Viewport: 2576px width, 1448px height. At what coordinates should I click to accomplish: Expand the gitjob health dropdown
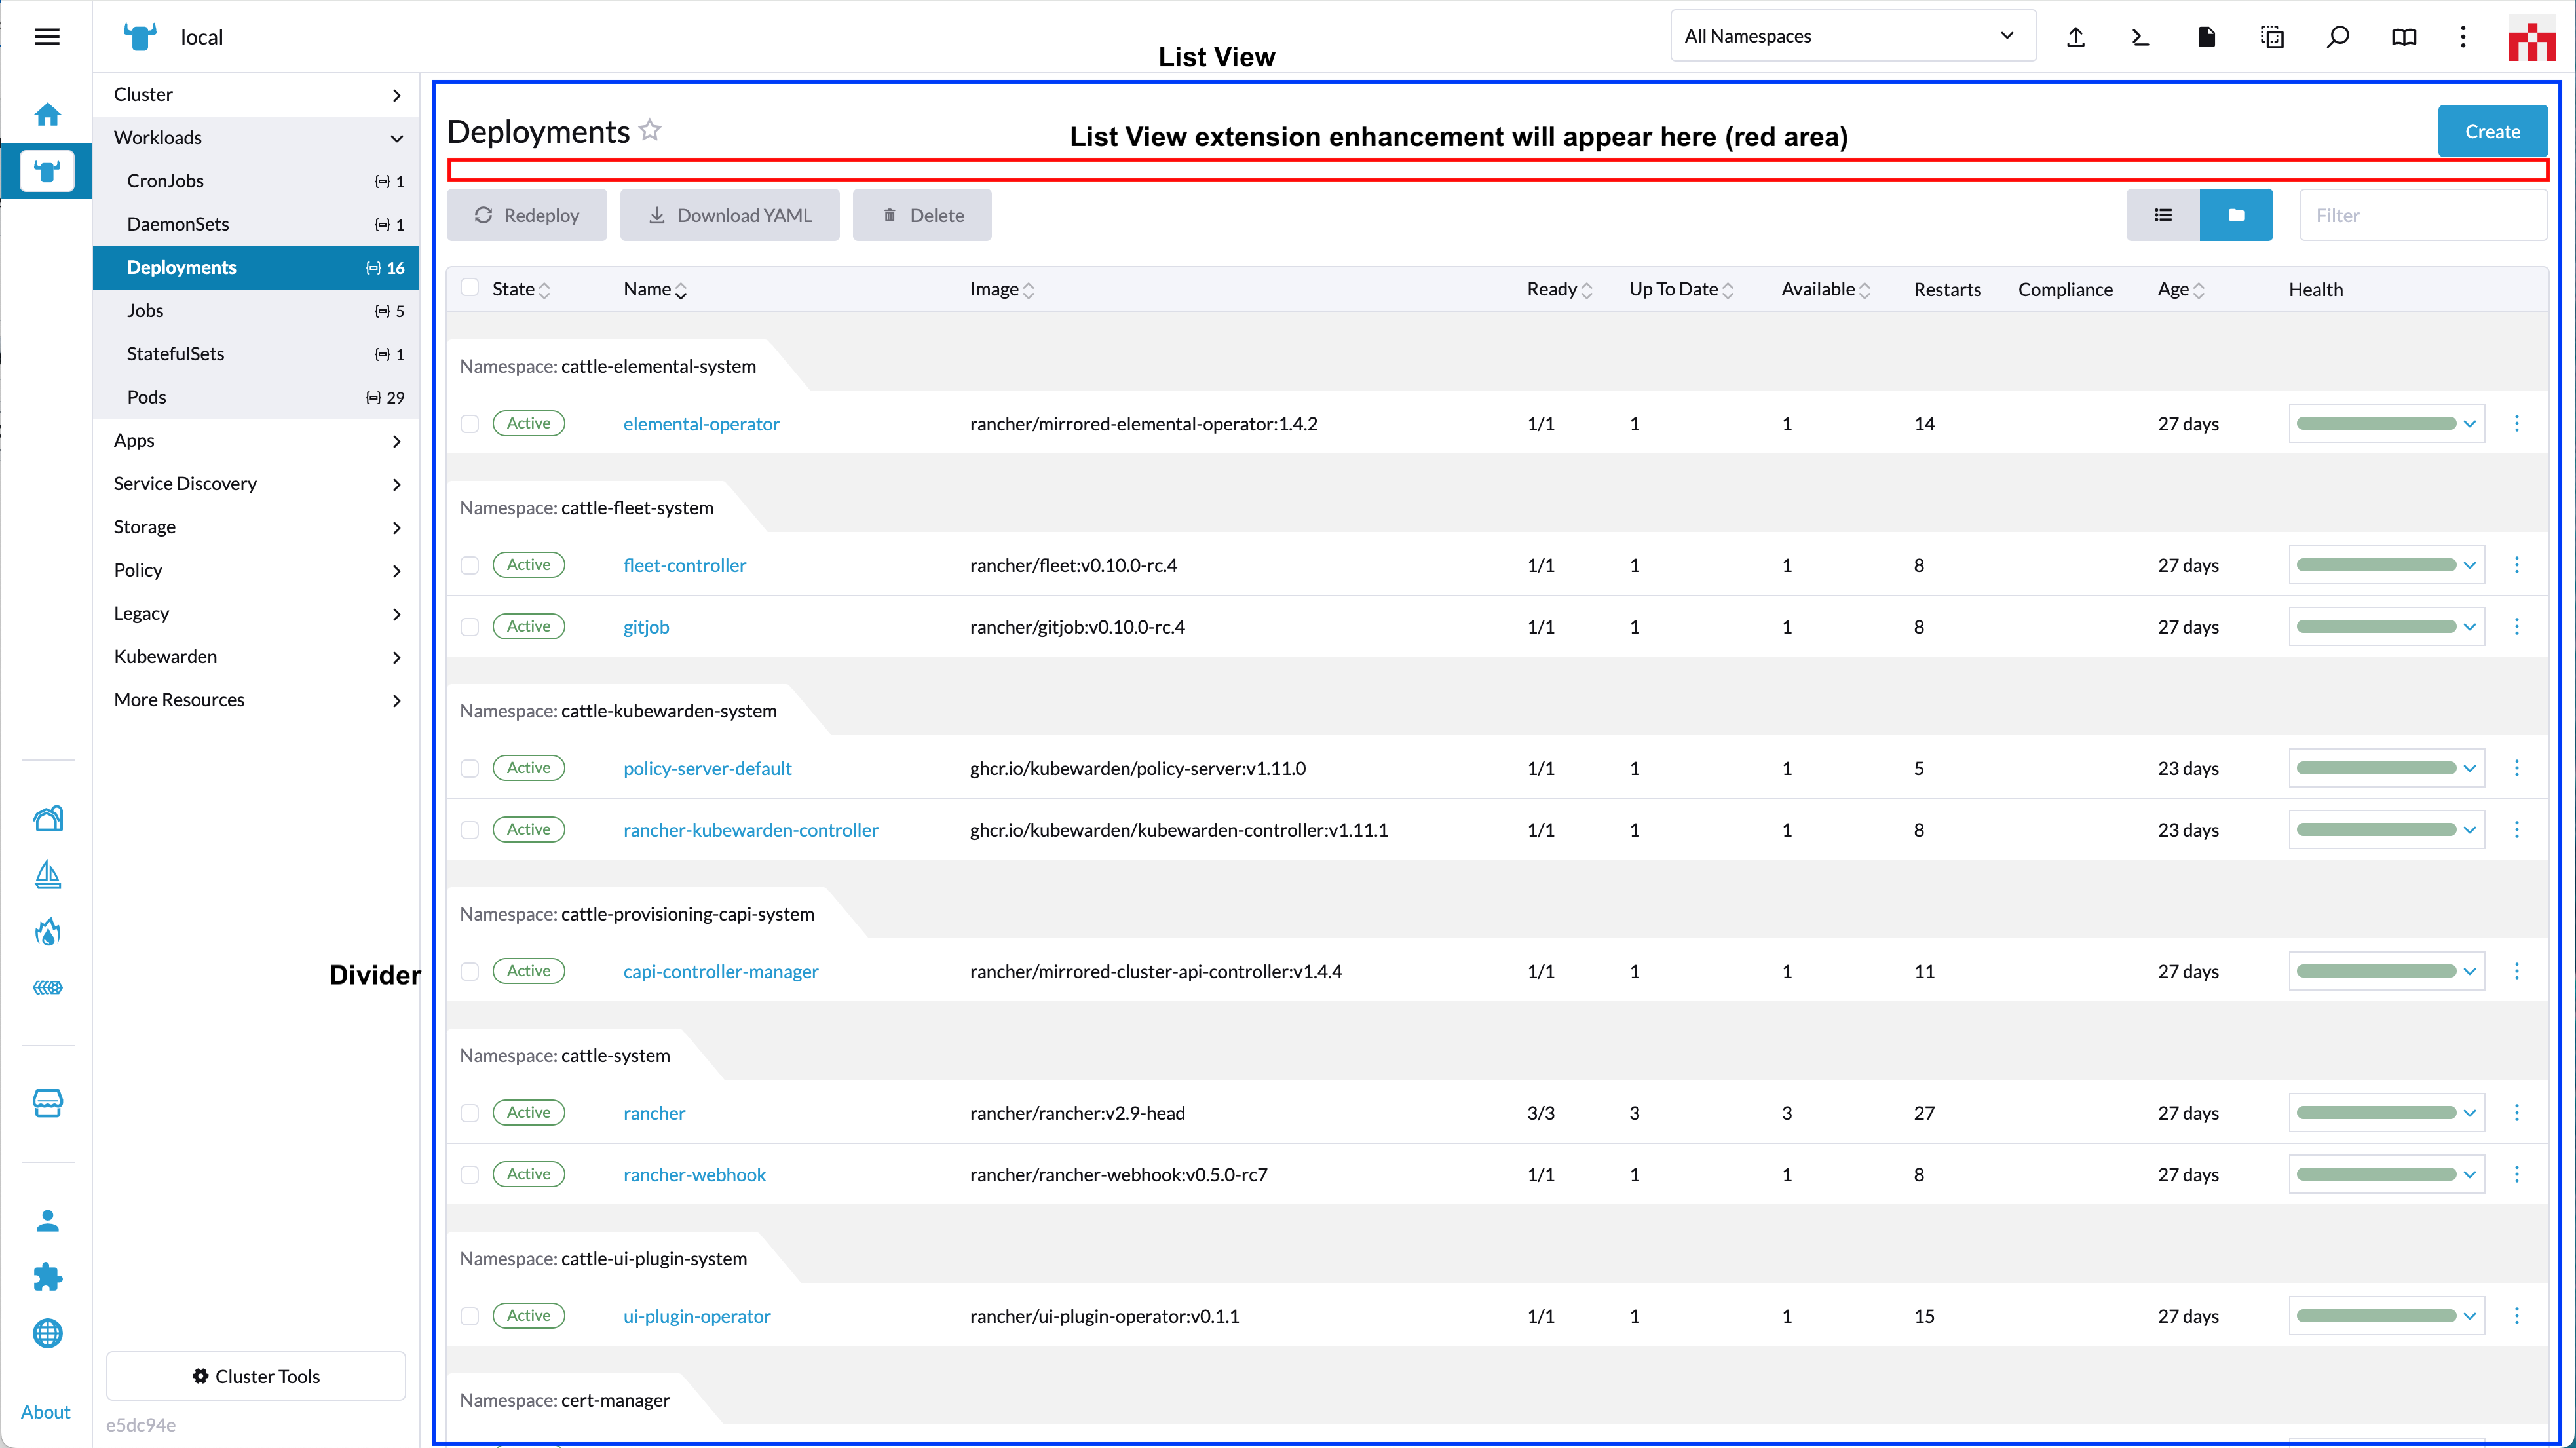2469,627
